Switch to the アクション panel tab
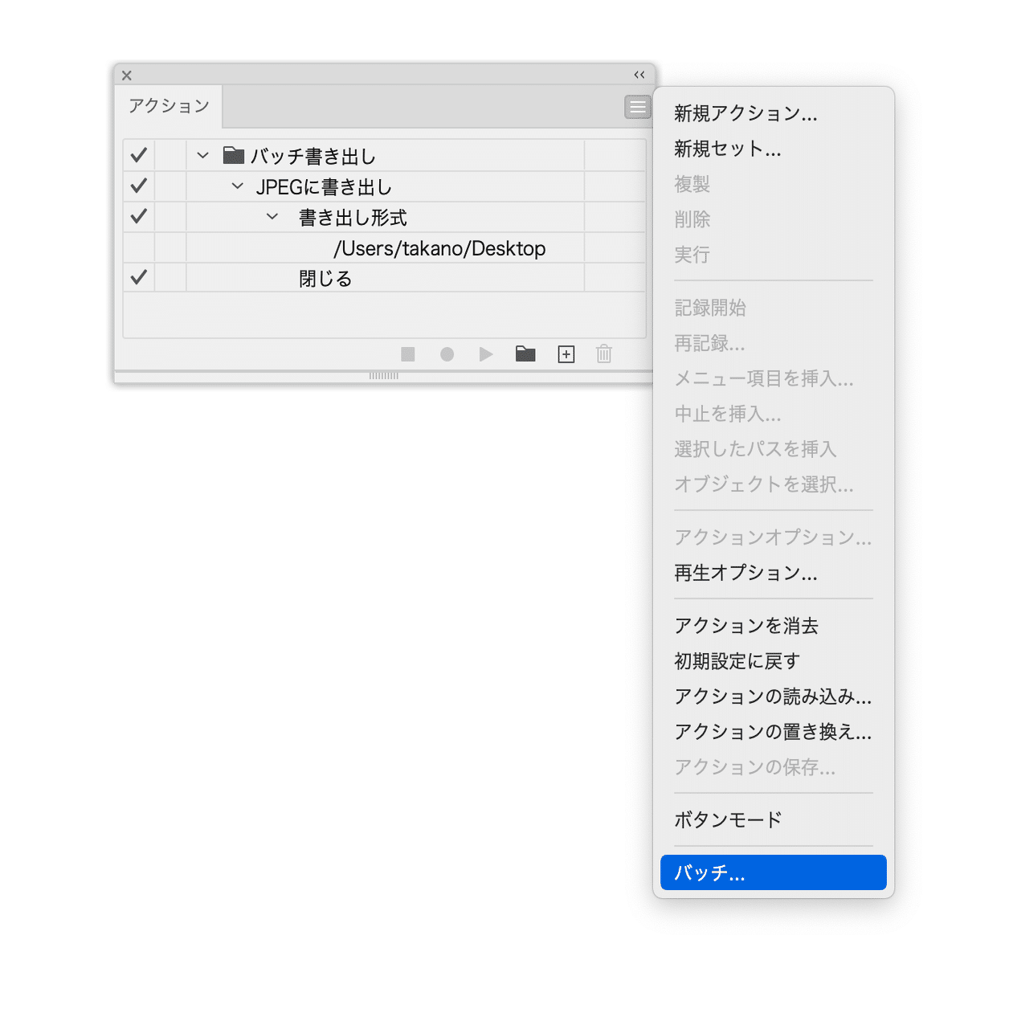This screenshot has width=1009, height=1009. point(169,106)
